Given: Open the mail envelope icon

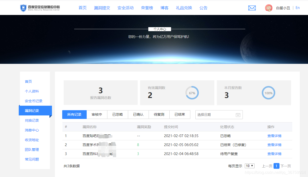Looking at the screenshot, I should tap(252, 8).
